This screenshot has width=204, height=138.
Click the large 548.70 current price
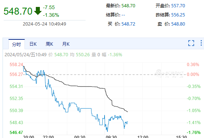[18, 11]
